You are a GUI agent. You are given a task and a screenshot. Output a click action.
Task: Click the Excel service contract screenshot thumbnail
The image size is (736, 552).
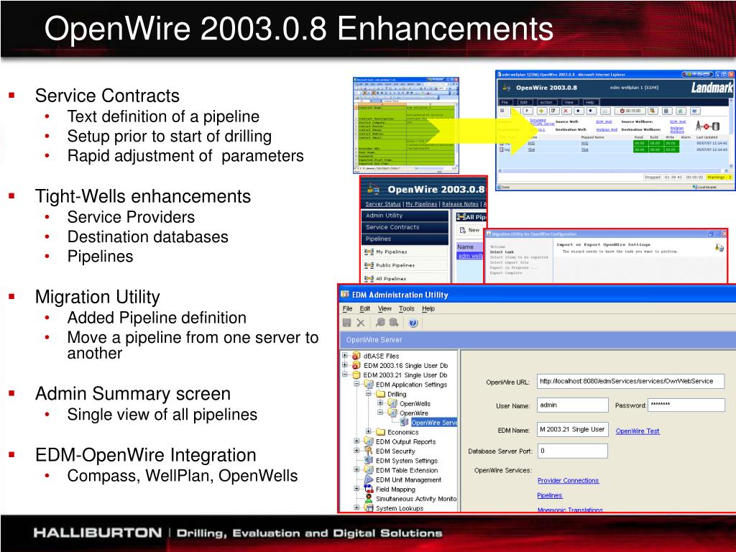pyautogui.click(x=406, y=125)
